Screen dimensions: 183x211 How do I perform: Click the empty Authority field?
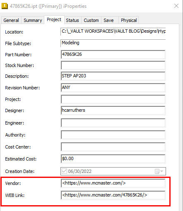click(113, 135)
